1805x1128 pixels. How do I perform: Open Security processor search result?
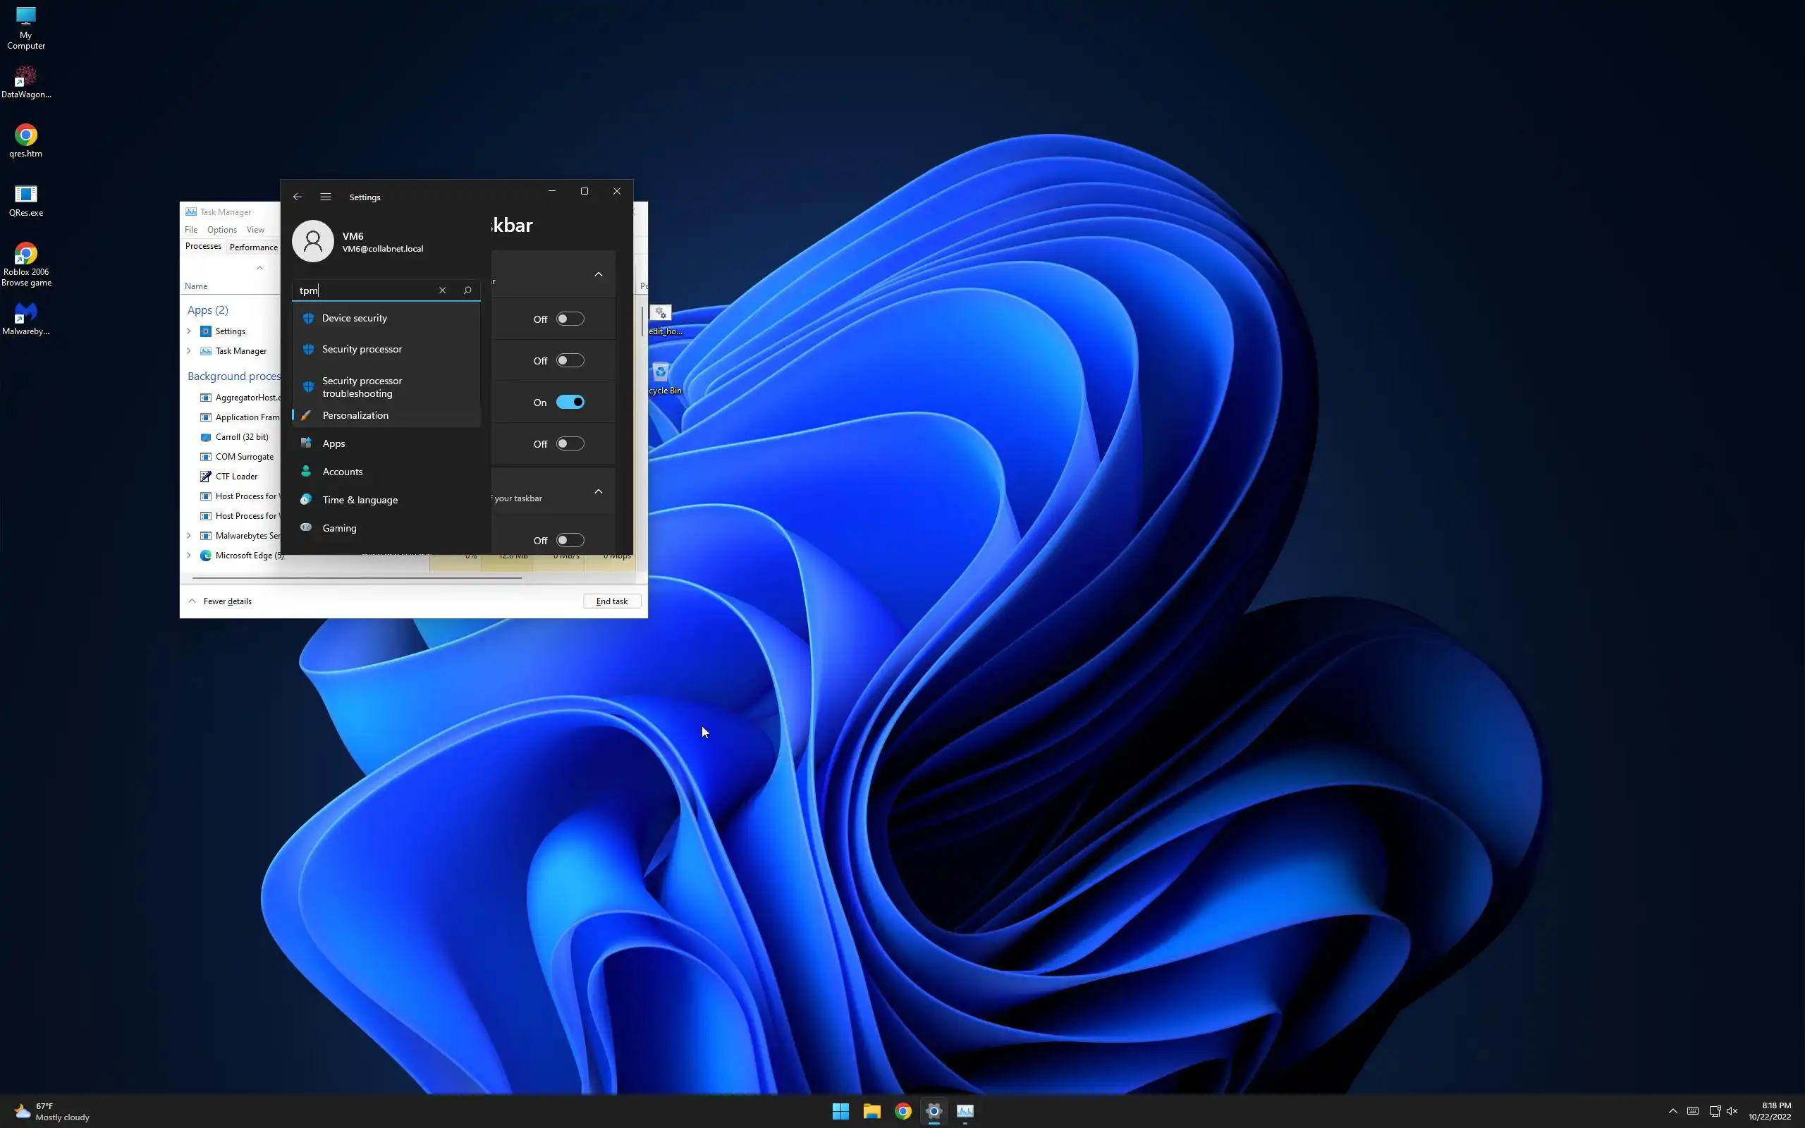click(x=362, y=349)
